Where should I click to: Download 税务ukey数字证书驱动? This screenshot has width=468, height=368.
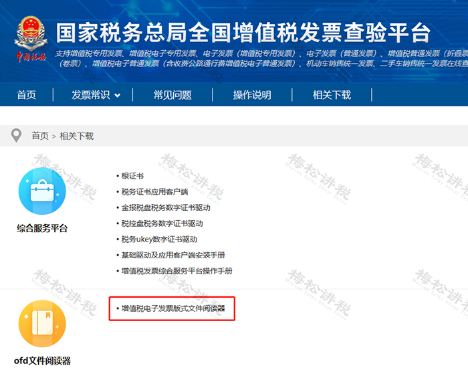(159, 240)
